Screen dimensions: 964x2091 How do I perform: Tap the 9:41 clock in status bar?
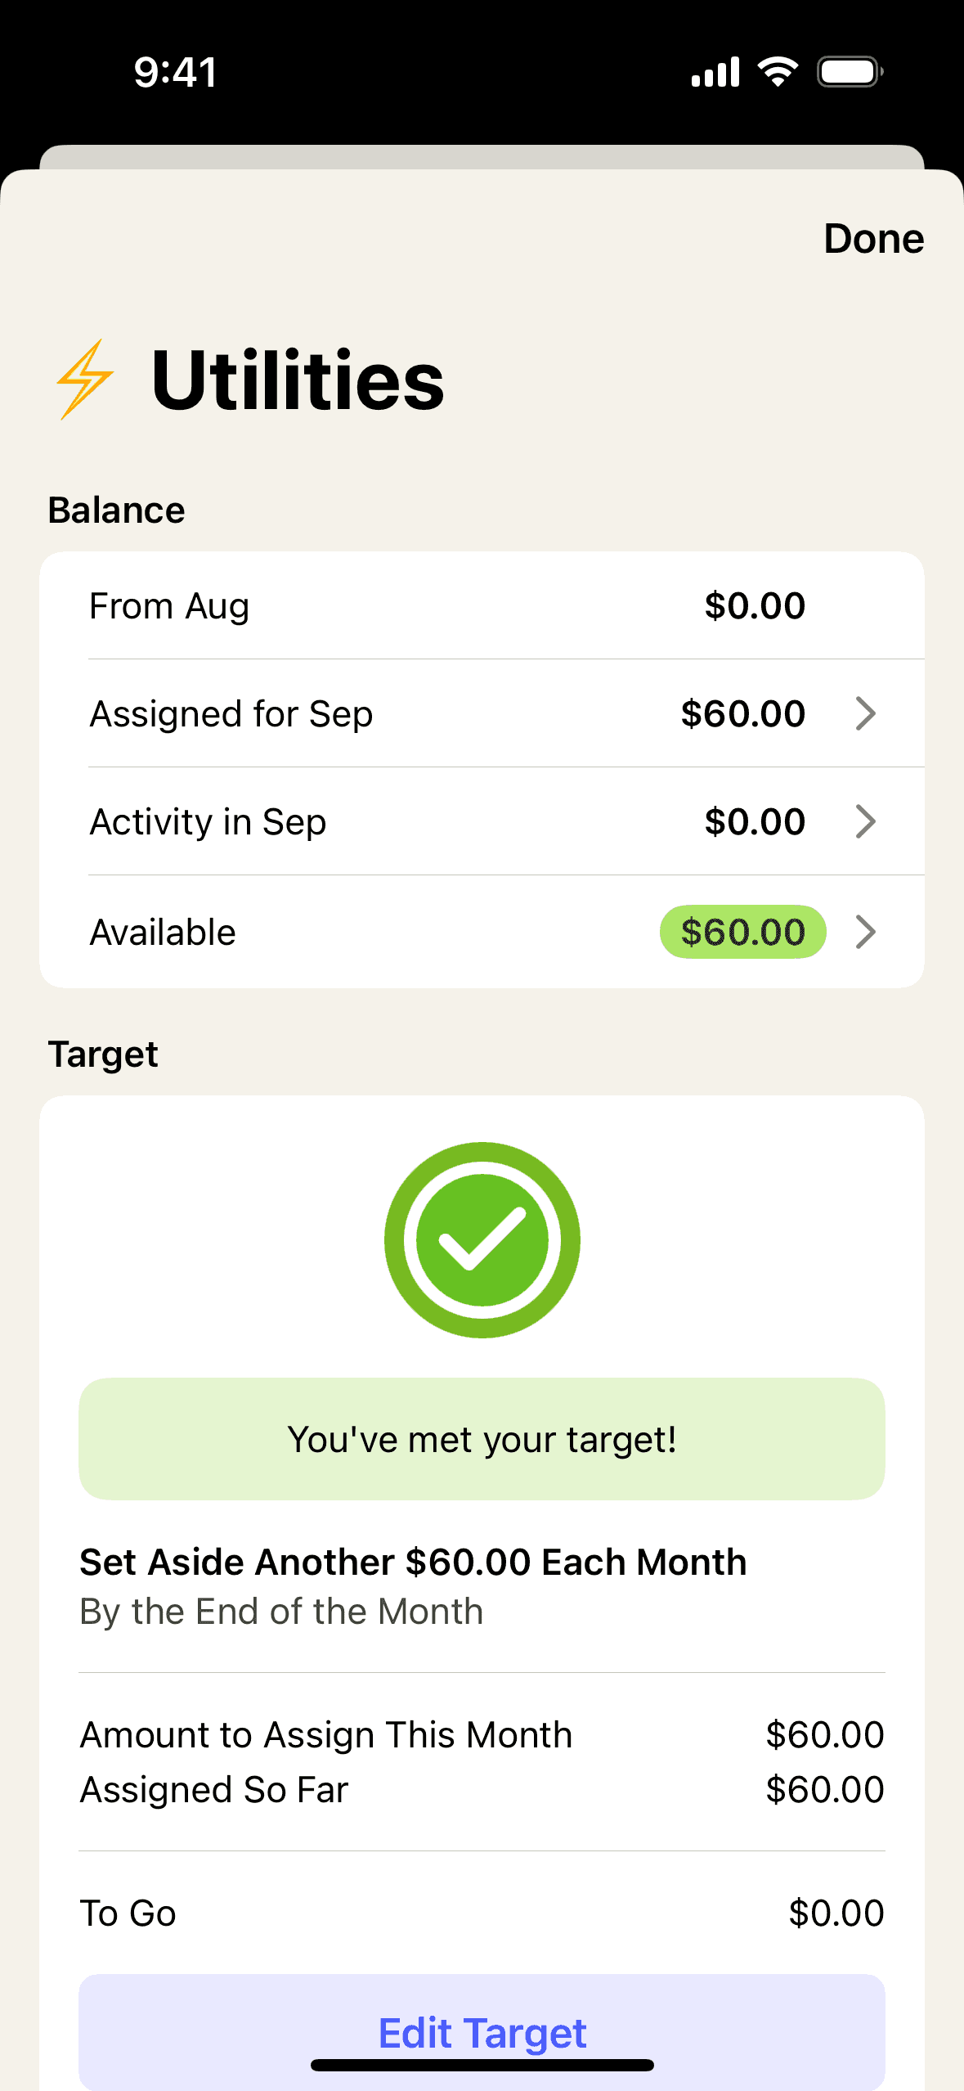[x=175, y=72]
